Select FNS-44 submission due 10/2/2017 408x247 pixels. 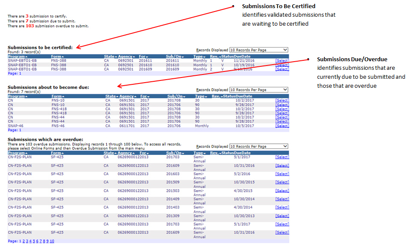[x=282, y=117]
